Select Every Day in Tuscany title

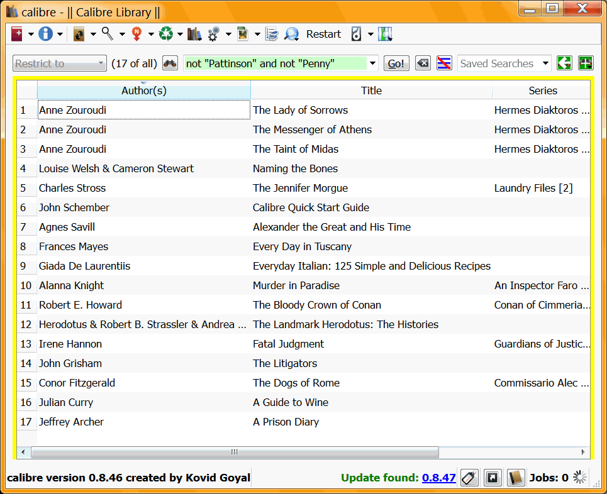coord(302,246)
